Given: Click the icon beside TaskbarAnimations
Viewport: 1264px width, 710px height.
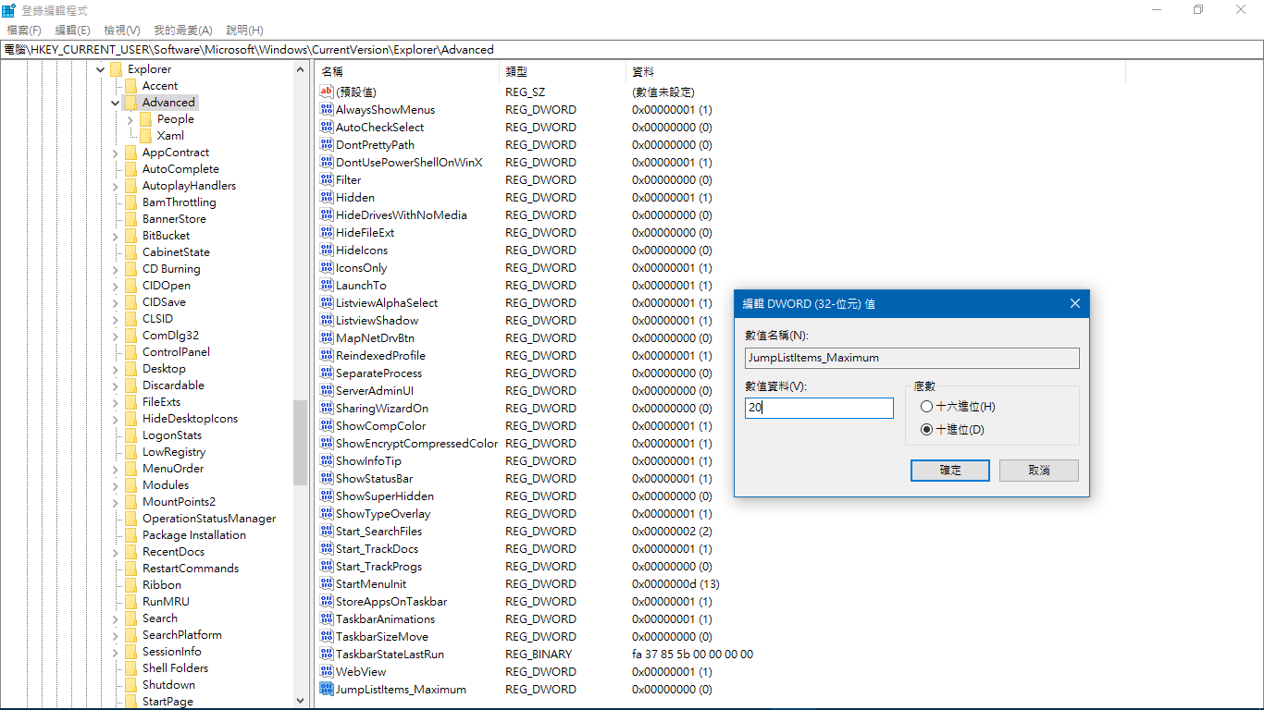Looking at the screenshot, I should pyautogui.click(x=326, y=618).
